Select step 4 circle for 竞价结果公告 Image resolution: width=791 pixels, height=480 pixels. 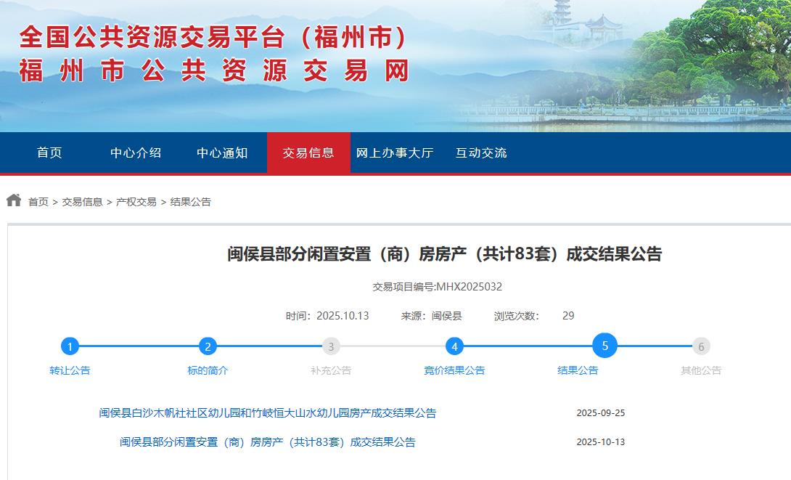tap(454, 346)
